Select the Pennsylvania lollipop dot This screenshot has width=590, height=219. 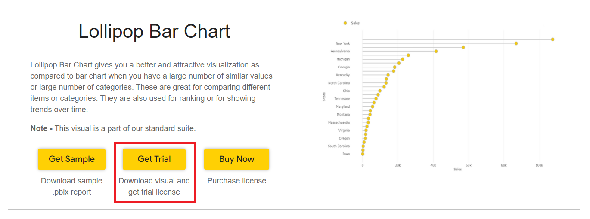coord(436,51)
